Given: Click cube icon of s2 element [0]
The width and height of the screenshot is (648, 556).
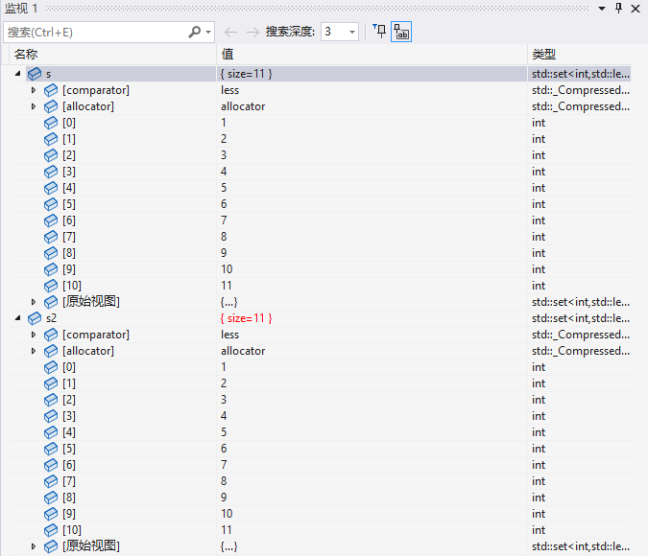Looking at the screenshot, I should coord(51,367).
